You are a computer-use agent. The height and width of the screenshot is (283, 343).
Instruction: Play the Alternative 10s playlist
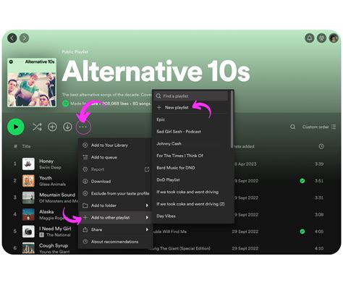16,127
